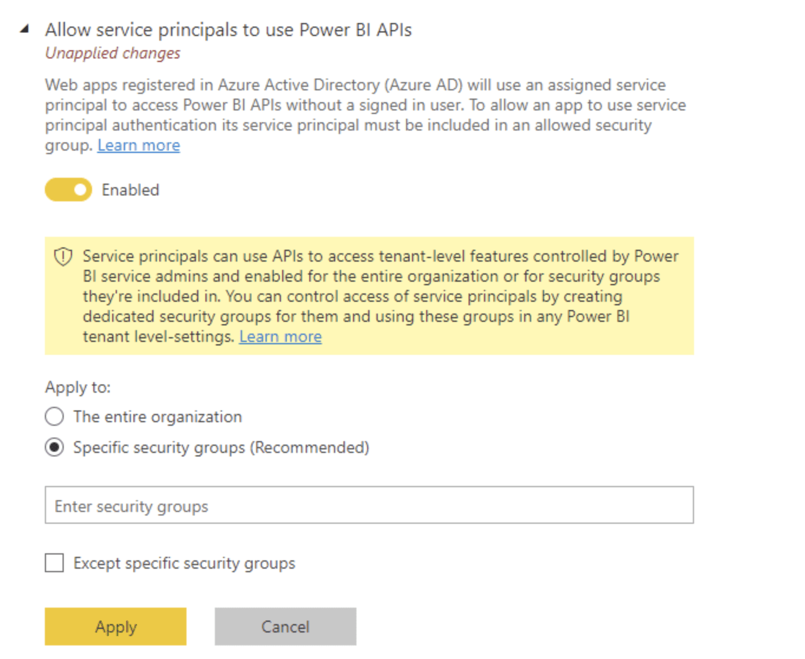
Task: Click the Enabled toggle's circular knob
Action: pyautogui.click(x=78, y=190)
